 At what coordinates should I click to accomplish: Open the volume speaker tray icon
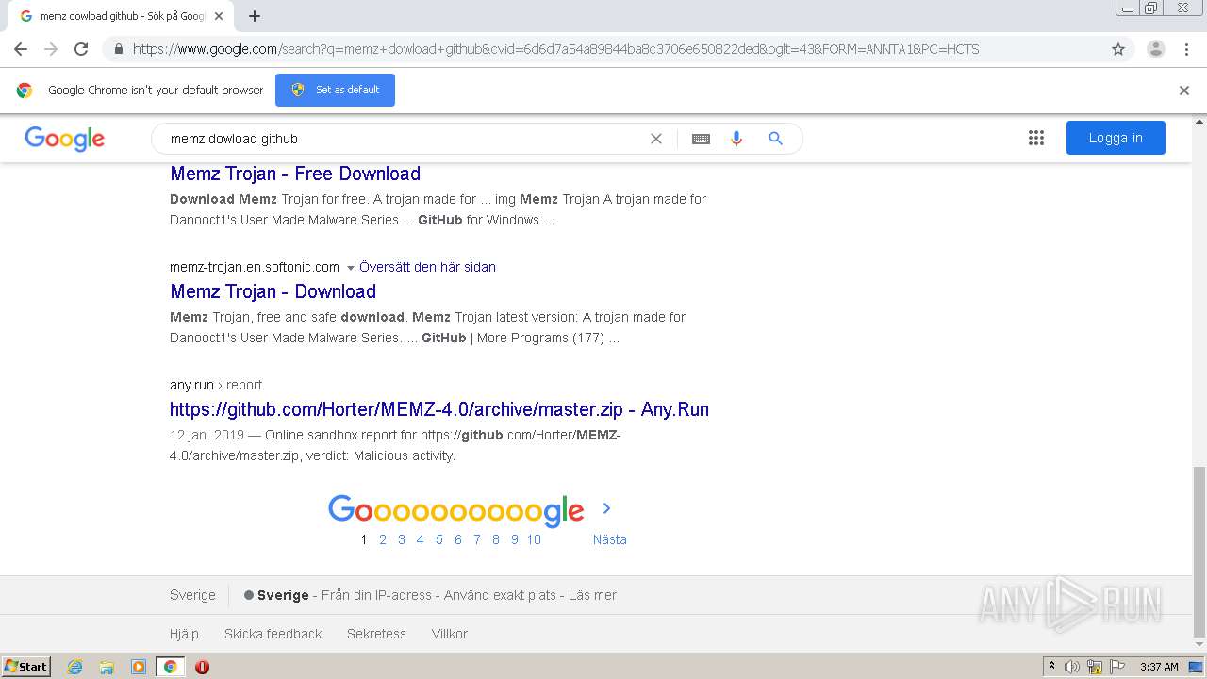coord(1072,667)
